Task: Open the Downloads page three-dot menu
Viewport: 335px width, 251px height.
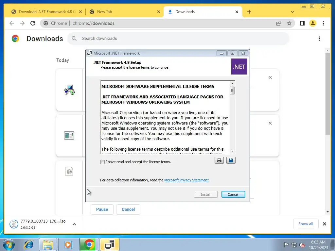Action: point(319,39)
